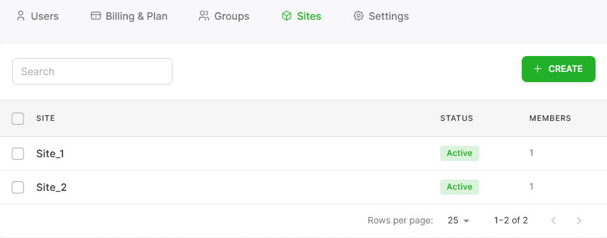Click the Billing & Plan card icon

pos(95,16)
